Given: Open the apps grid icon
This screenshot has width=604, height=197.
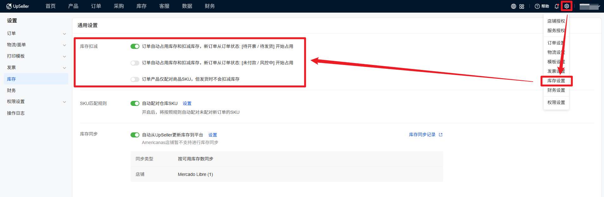Looking at the screenshot, I should point(522,6).
